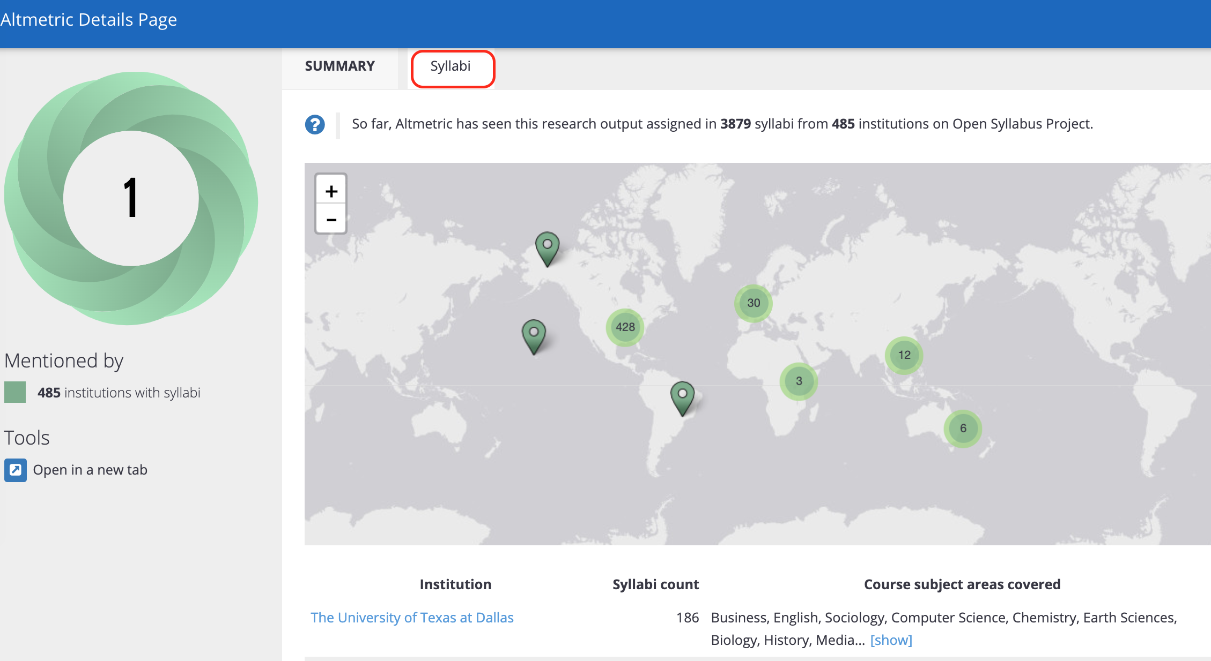The image size is (1211, 661).
Task: Click the map zoom in plus button
Action: pos(331,191)
